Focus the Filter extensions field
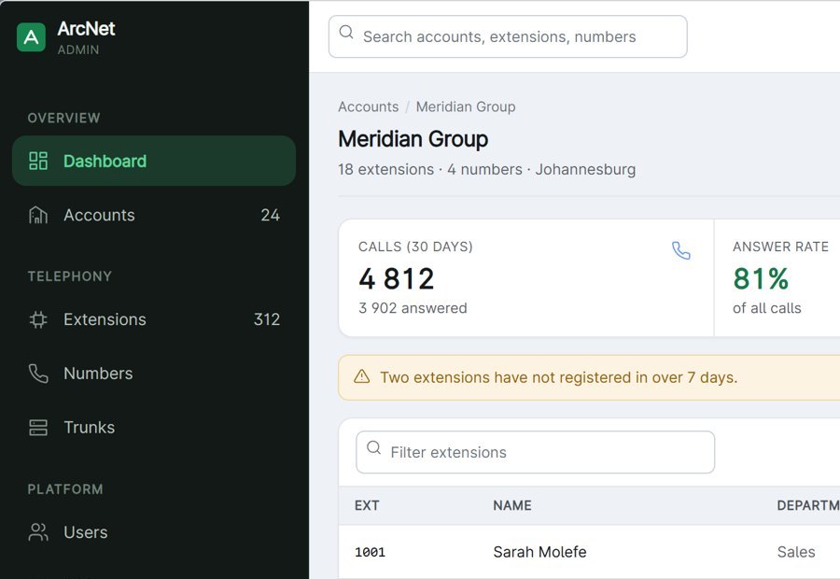 (x=535, y=452)
